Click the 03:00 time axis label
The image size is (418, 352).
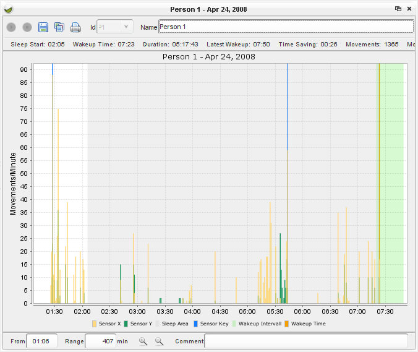pos(137,312)
